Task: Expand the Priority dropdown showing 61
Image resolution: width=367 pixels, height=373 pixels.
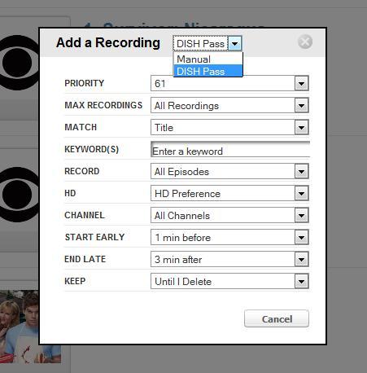Action: (x=229, y=83)
